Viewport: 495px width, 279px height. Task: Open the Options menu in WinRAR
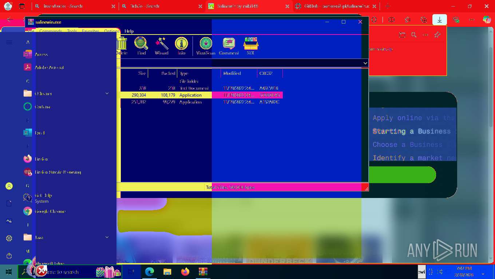click(112, 31)
